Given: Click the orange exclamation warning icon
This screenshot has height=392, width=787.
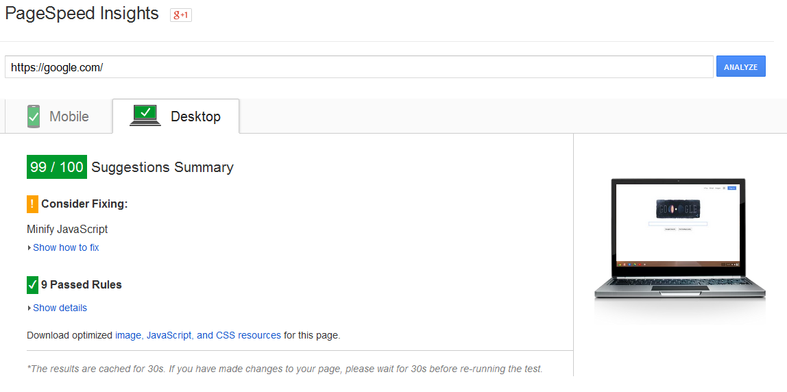Looking at the screenshot, I should 32,204.
